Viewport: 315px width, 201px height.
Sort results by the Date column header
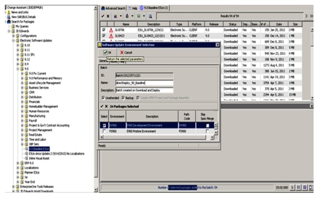coord(279,24)
